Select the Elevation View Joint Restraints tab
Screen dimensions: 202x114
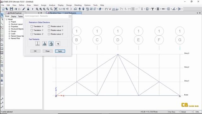[64, 13]
